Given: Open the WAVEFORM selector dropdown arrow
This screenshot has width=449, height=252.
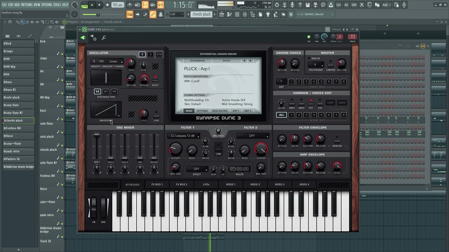Looking at the screenshot, I should tap(119, 116).
